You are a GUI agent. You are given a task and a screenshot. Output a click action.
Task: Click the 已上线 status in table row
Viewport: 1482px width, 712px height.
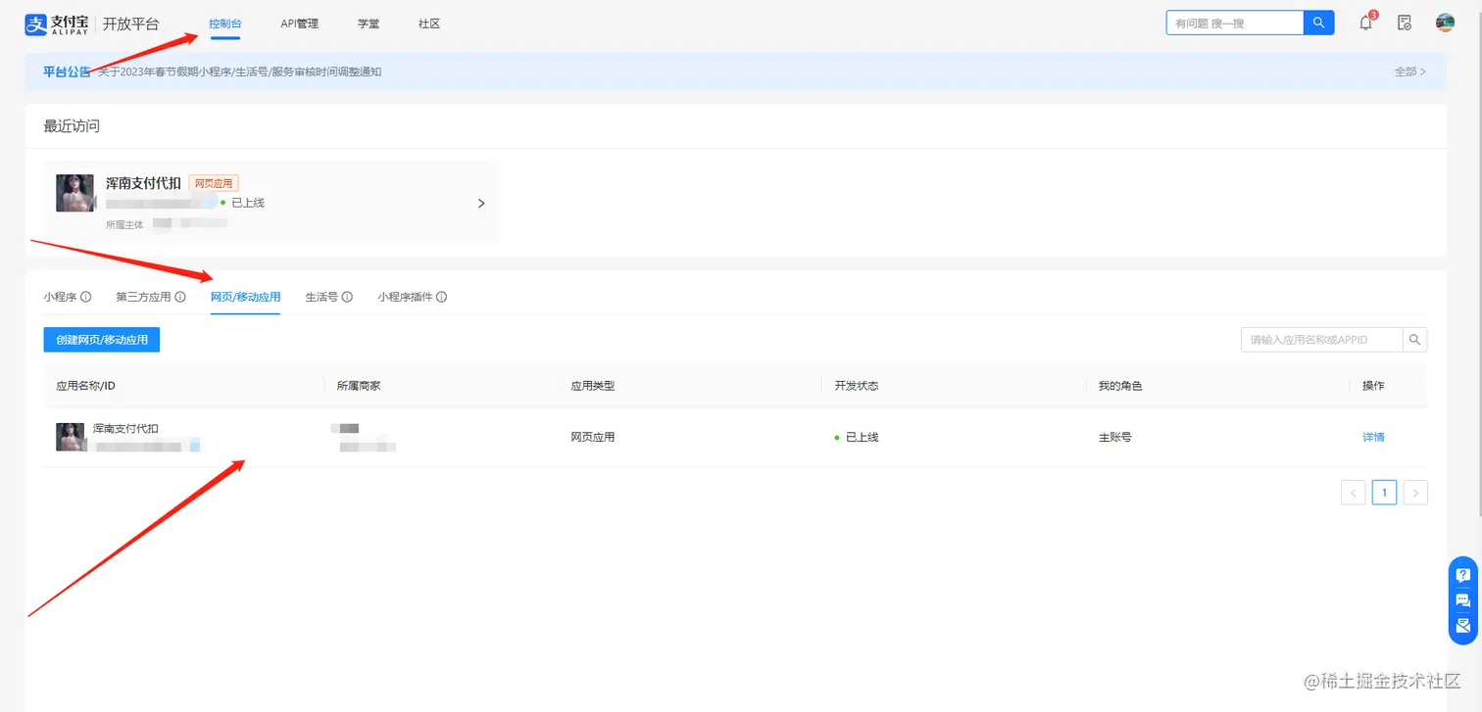point(857,437)
